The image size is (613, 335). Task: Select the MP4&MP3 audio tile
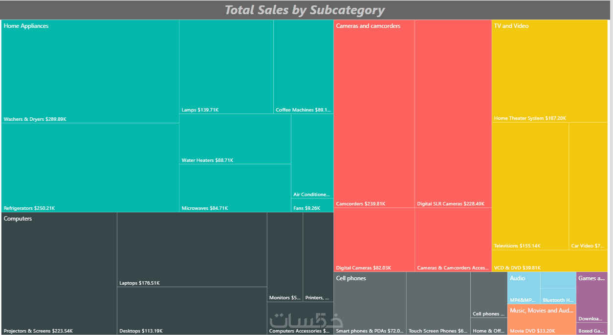[x=524, y=288]
